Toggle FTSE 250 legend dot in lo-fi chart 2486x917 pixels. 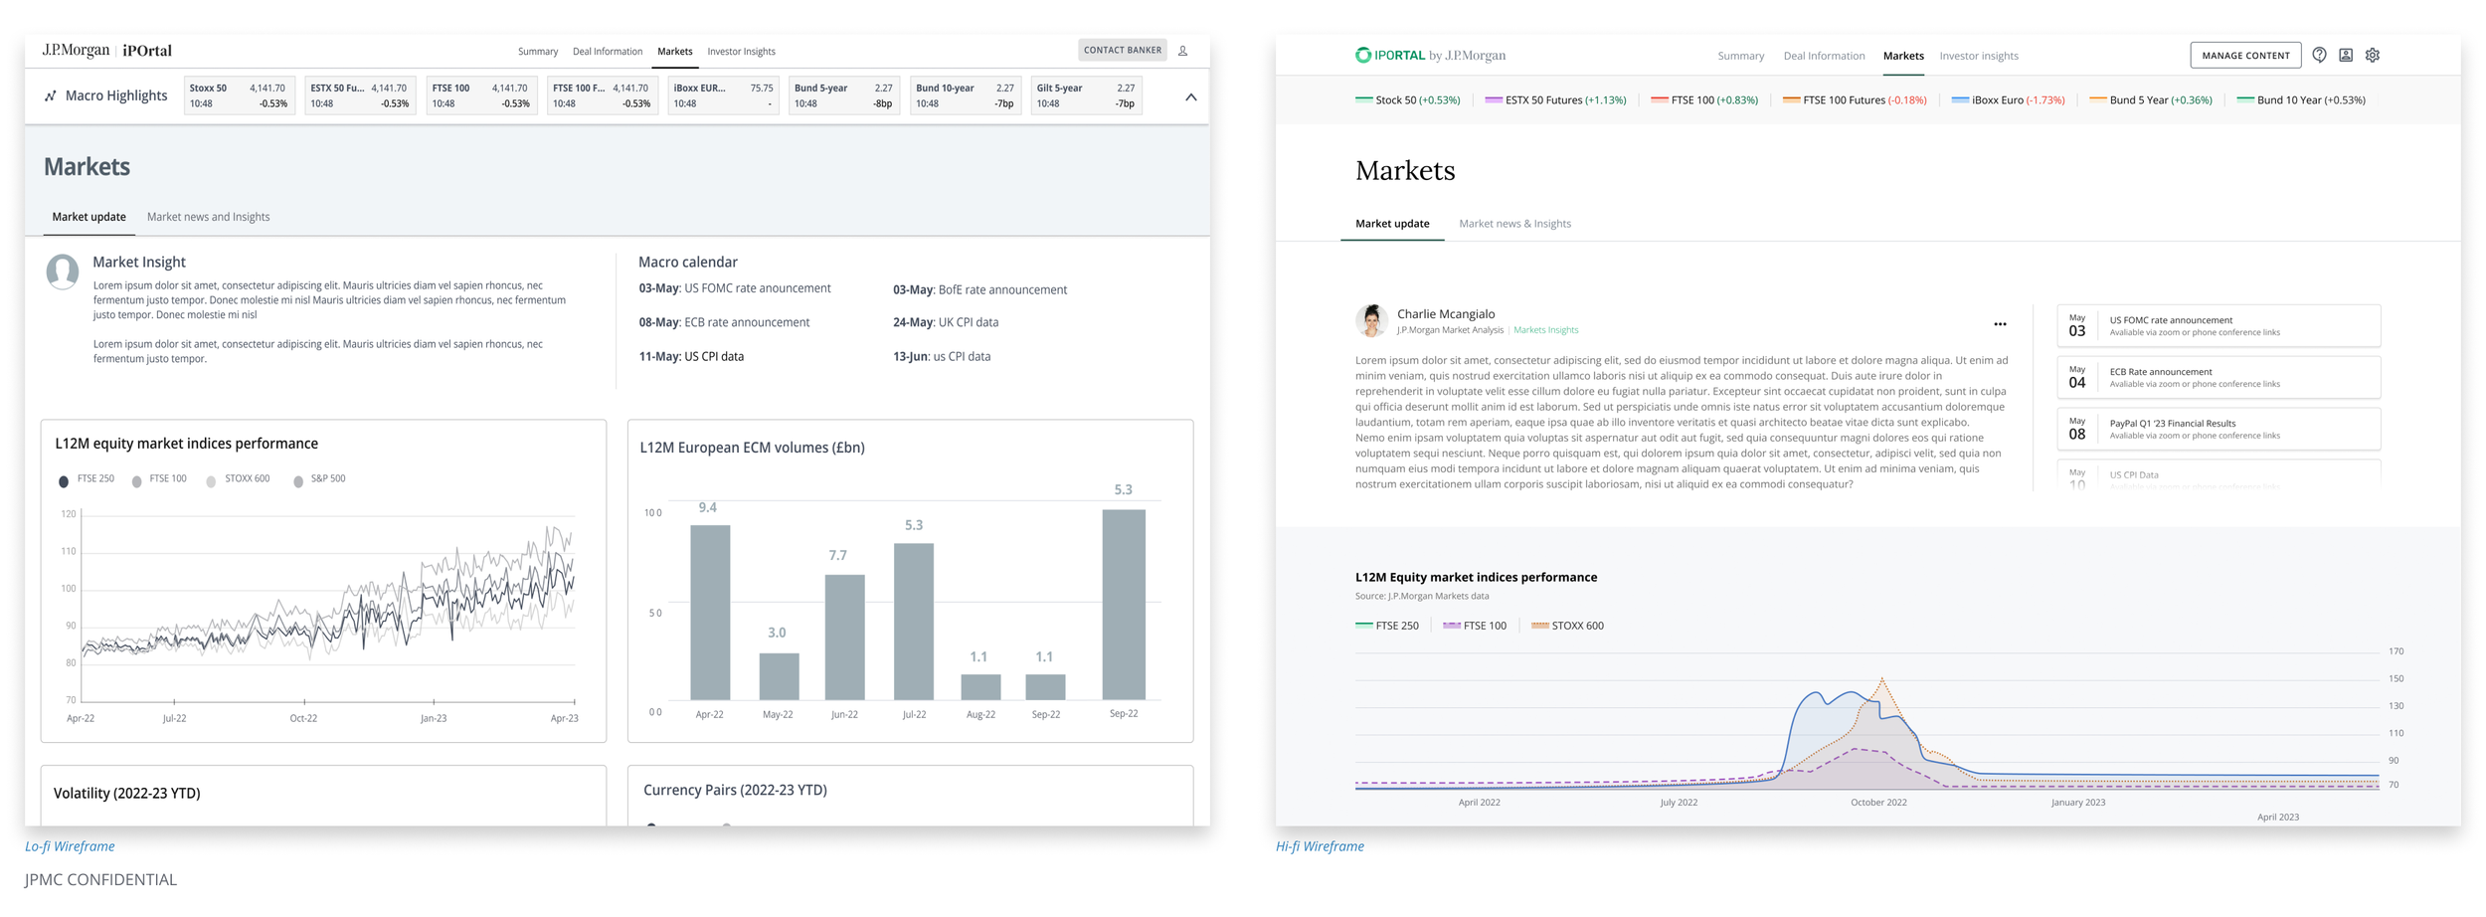coord(64,481)
